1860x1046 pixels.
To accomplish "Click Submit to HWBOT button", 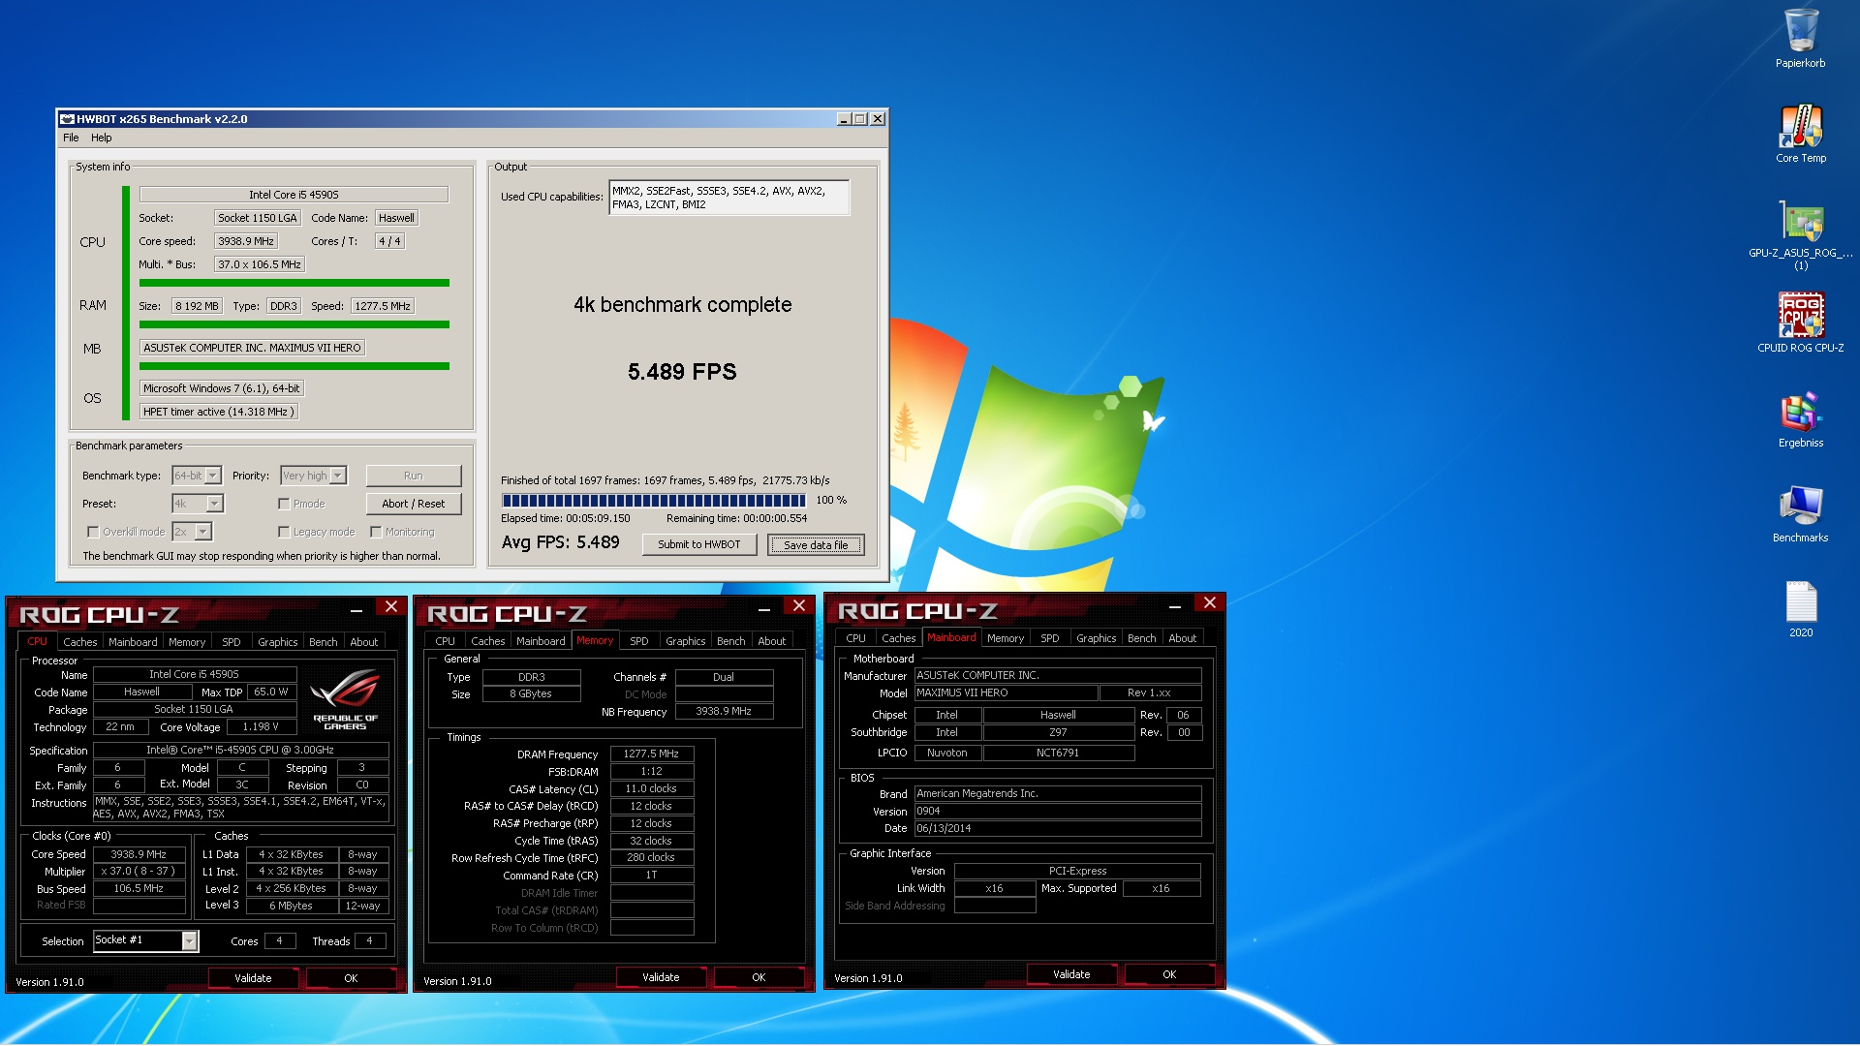I will click(699, 544).
